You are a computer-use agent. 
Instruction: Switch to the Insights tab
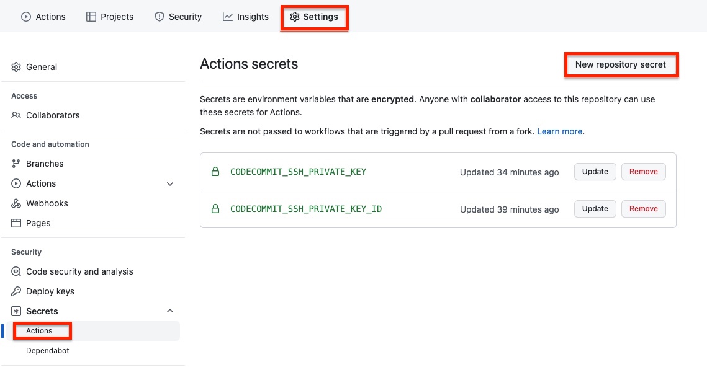pos(246,17)
